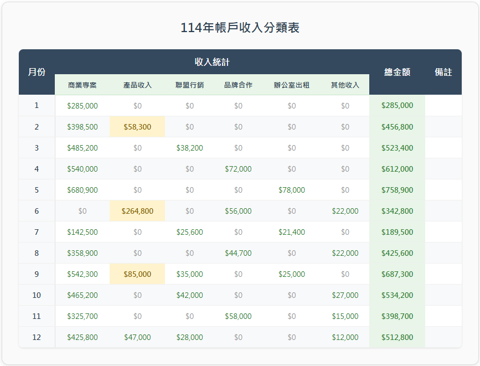Click the 月份 column header

[x=37, y=72]
